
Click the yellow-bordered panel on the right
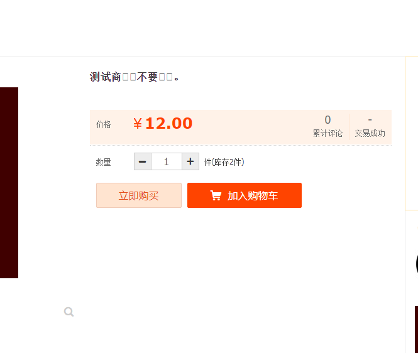click(412, 133)
